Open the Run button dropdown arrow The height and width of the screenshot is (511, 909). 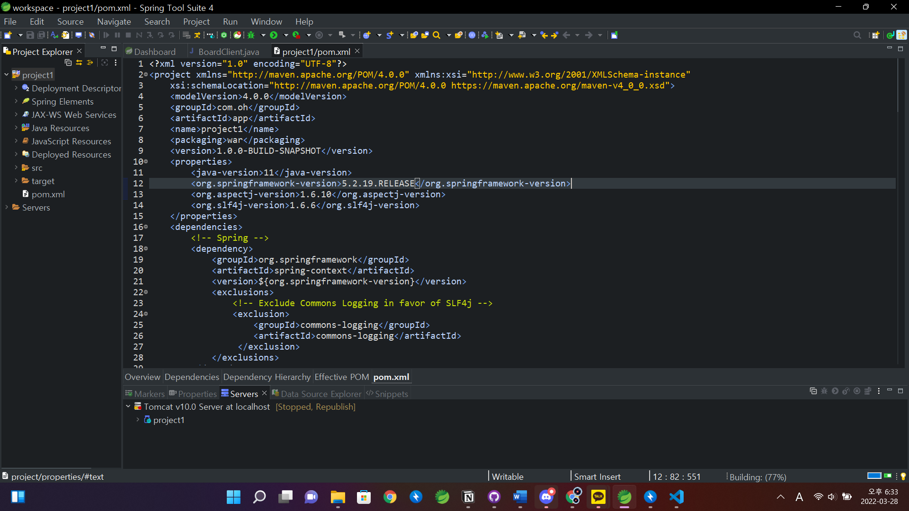[285, 35]
